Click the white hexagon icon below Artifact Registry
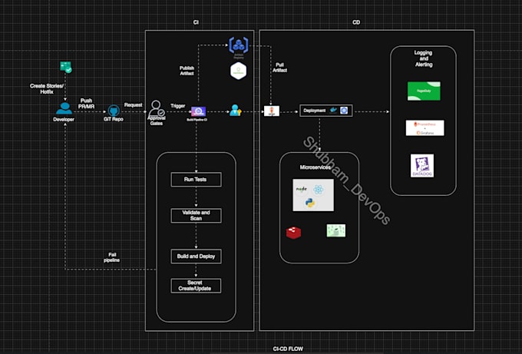Screen dimensions: 522x354 (x=239, y=71)
